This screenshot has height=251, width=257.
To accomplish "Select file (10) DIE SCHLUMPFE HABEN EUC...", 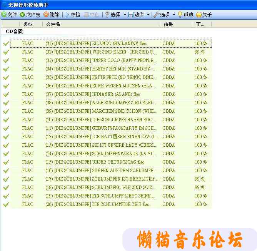I will tap(101, 120).
